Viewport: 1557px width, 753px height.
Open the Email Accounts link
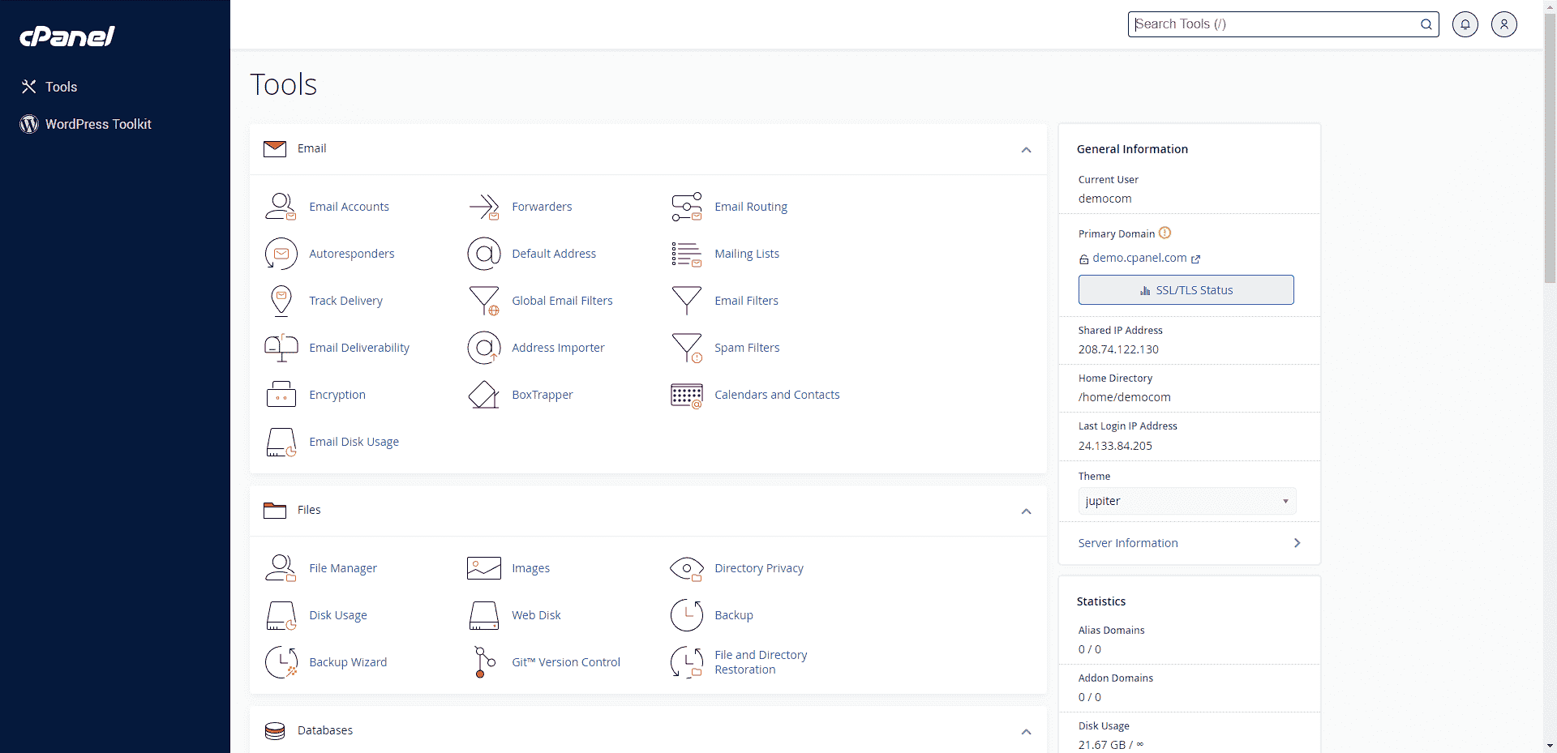coord(349,207)
